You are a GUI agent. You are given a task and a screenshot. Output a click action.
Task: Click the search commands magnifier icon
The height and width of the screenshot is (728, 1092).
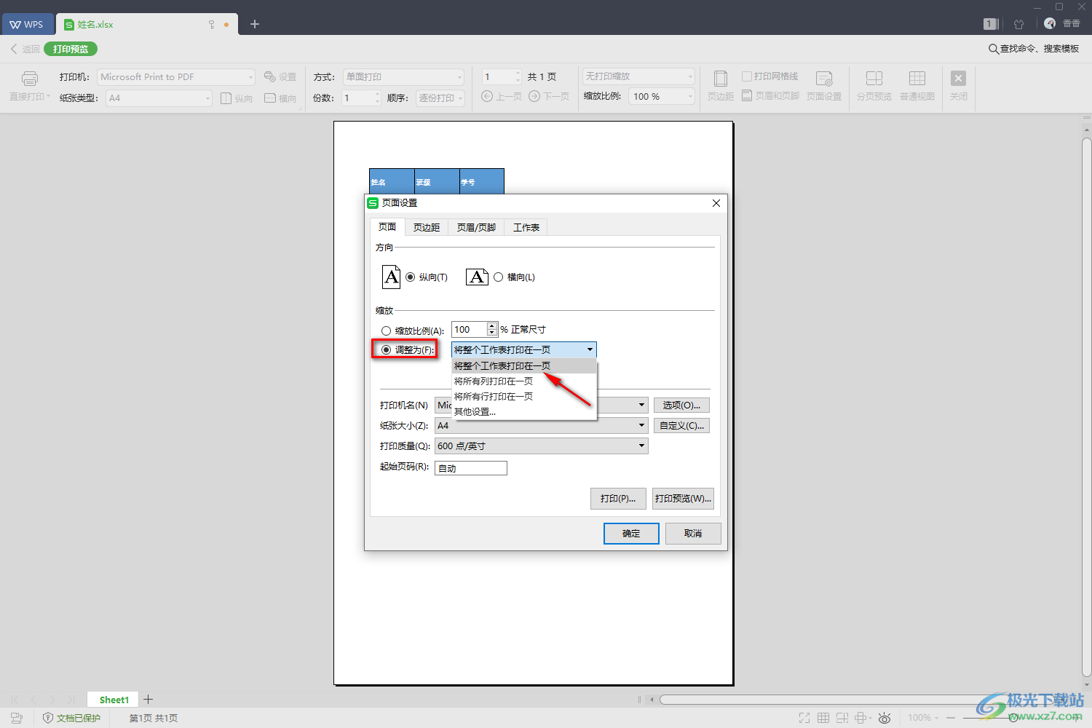(x=993, y=49)
